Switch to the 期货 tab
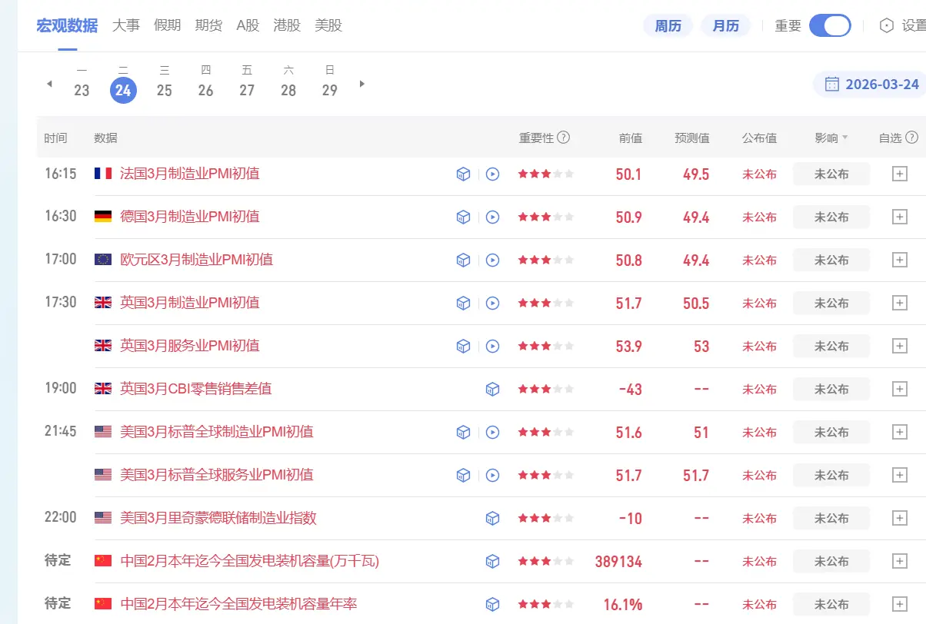926x624 pixels. click(208, 25)
